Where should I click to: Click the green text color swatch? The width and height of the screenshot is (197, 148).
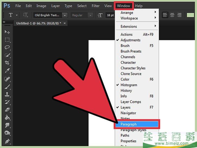pos(191,15)
